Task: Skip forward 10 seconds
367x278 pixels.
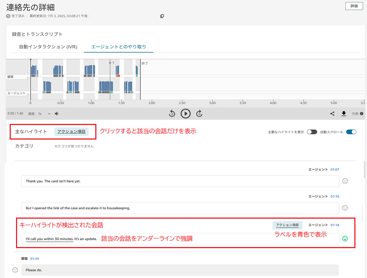Action: (199, 113)
